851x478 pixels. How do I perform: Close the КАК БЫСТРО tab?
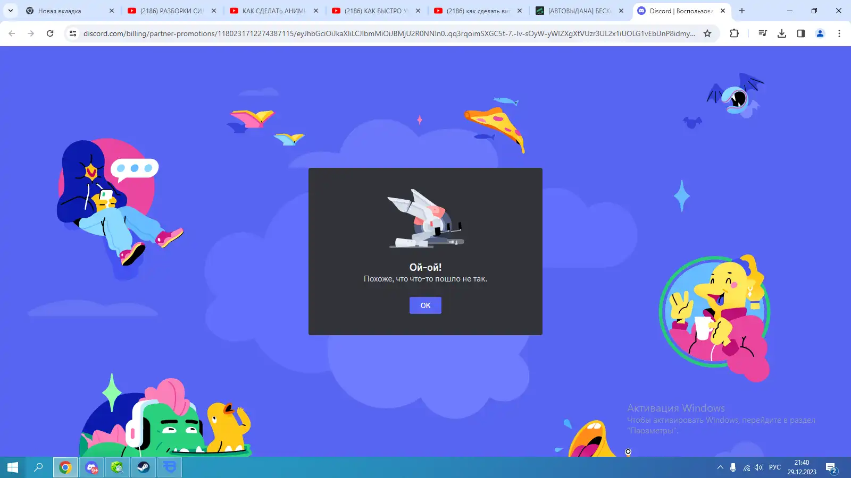pyautogui.click(x=418, y=11)
